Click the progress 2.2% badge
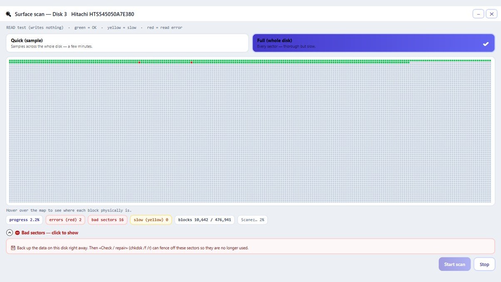 tap(24, 220)
